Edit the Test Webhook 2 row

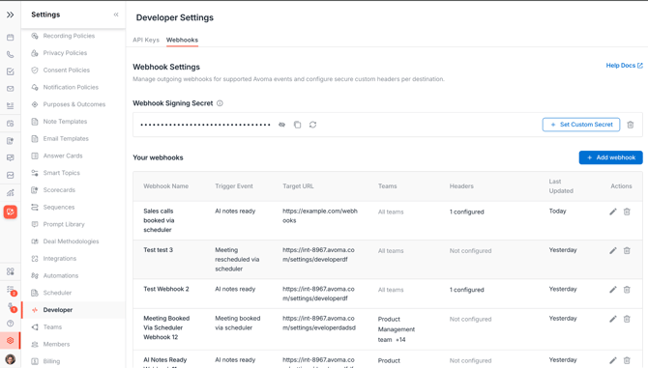[613, 290]
